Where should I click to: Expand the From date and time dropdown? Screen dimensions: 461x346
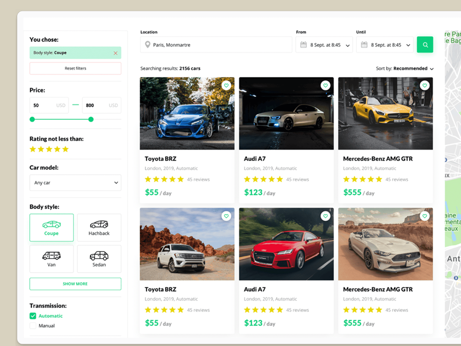pyautogui.click(x=324, y=45)
